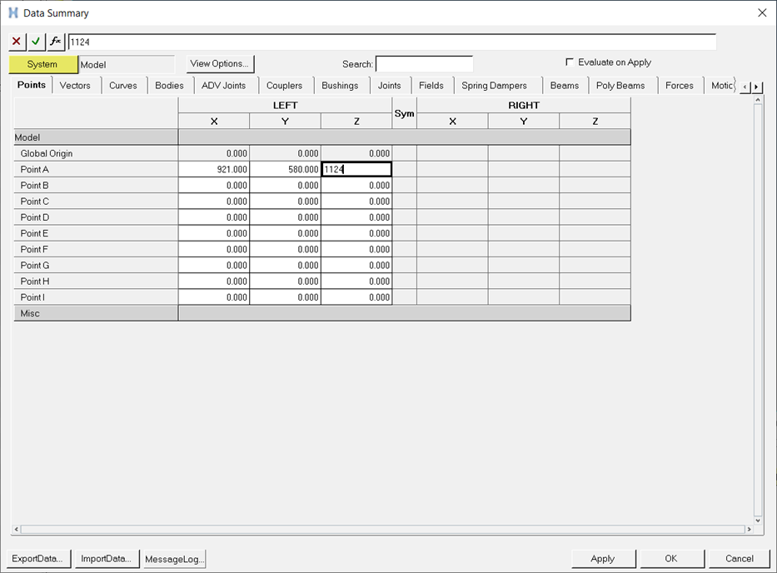
Task: Open the fx expression builder icon
Action: click(x=56, y=42)
